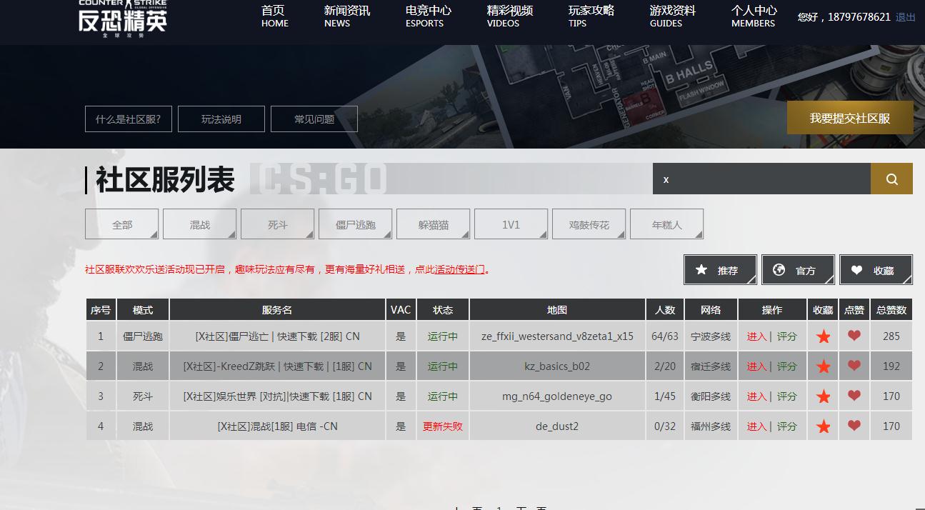This screenshot has height=510, width=925.
Task: Click the heart icon on the 收藏 button
Action: (856, 270)
